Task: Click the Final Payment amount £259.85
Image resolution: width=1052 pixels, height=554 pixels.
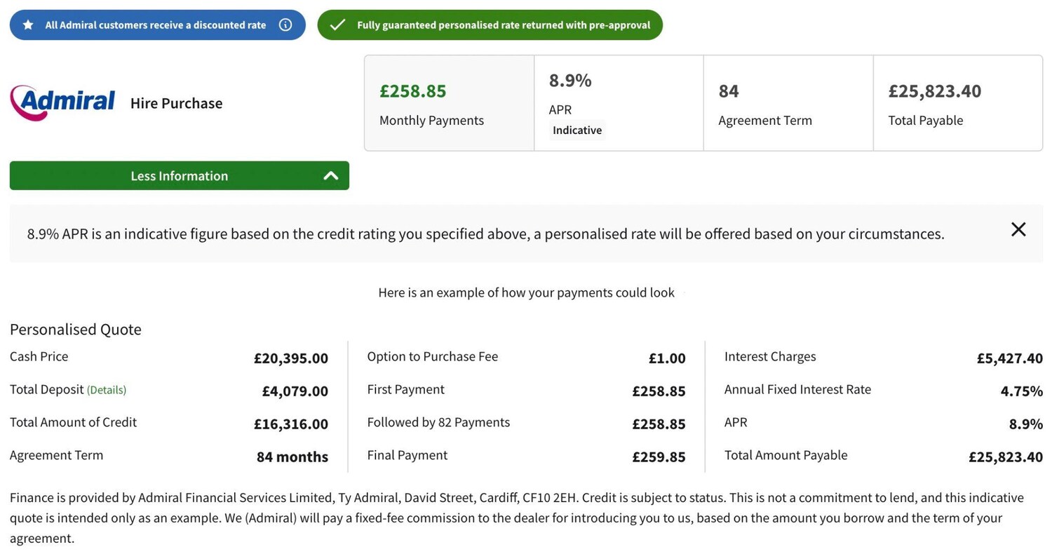Action: point(659,457)
